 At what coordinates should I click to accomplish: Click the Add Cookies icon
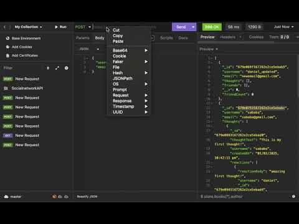click(7, 47)
